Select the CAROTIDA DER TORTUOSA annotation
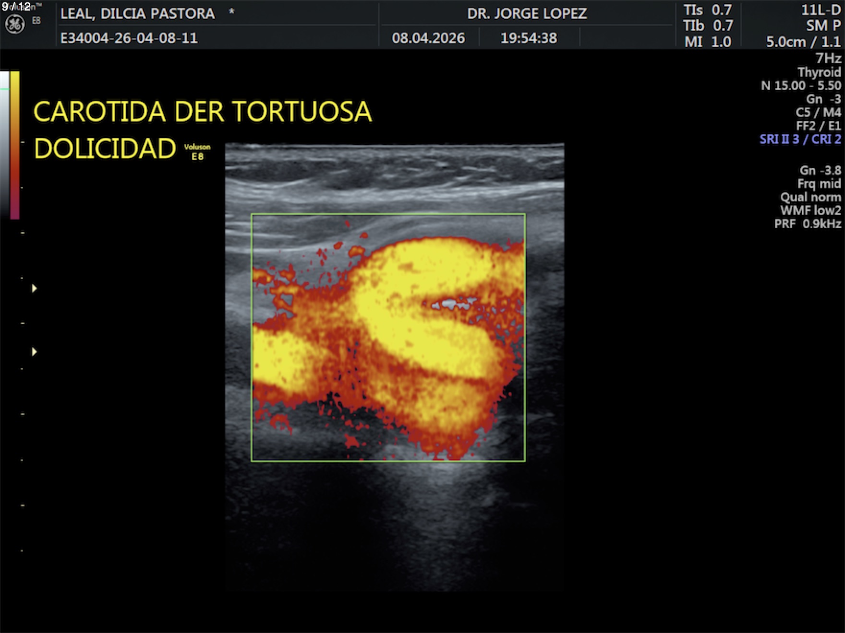The width and height of the screenshot is (845, 633). [202, 112]
